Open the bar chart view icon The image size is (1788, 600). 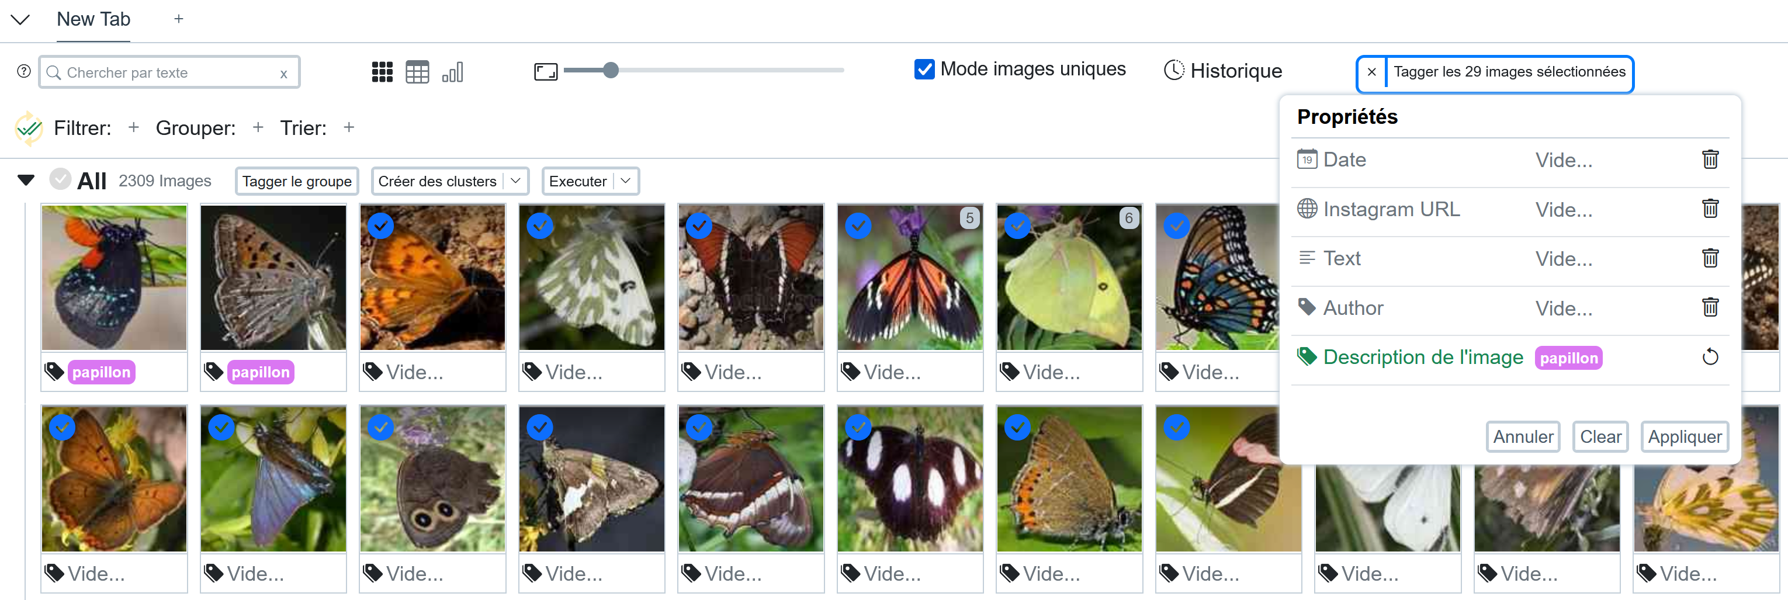pos(453,72)
